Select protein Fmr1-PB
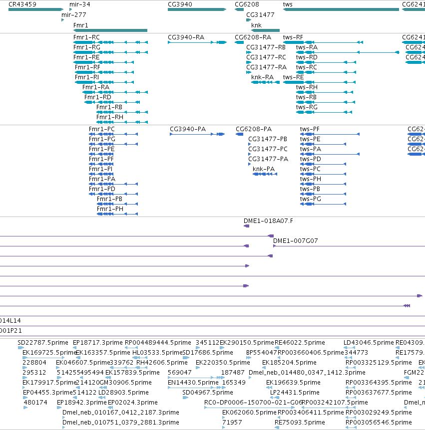Screen dimensions: 425x430 (117, 204)
